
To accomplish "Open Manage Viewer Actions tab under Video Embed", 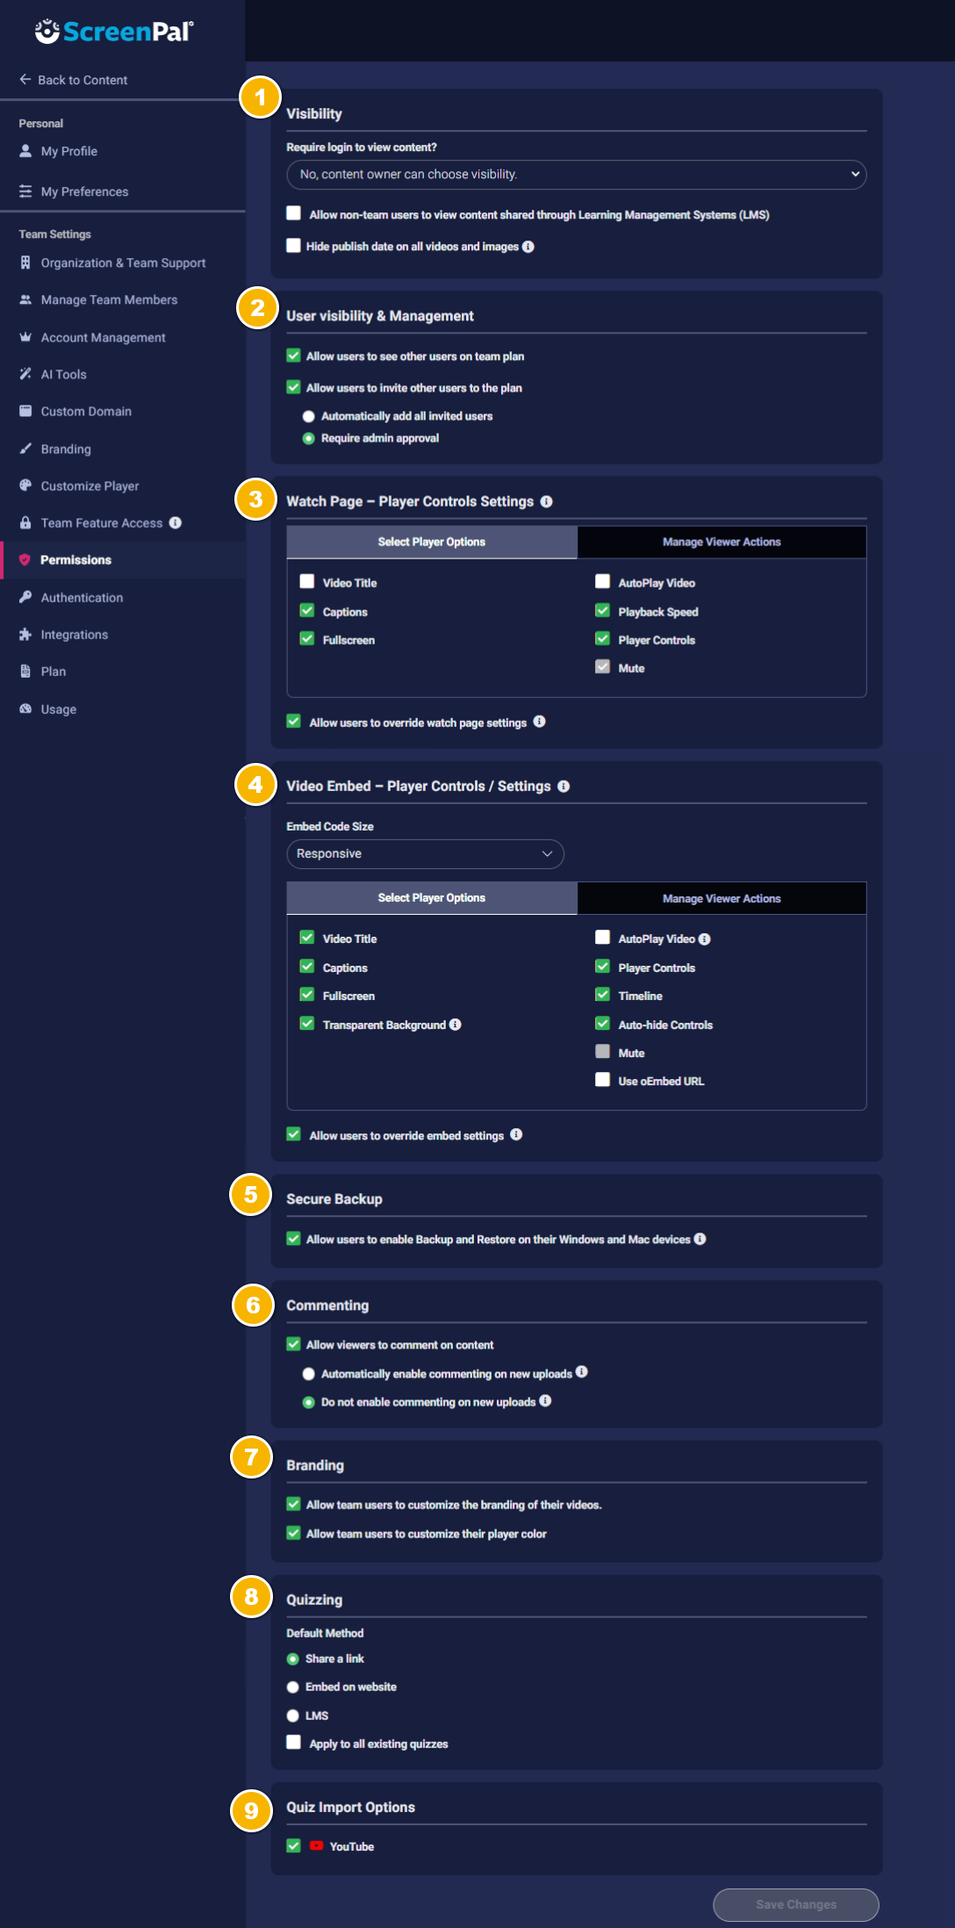I will pyautogui.click(x=721, y=898).
